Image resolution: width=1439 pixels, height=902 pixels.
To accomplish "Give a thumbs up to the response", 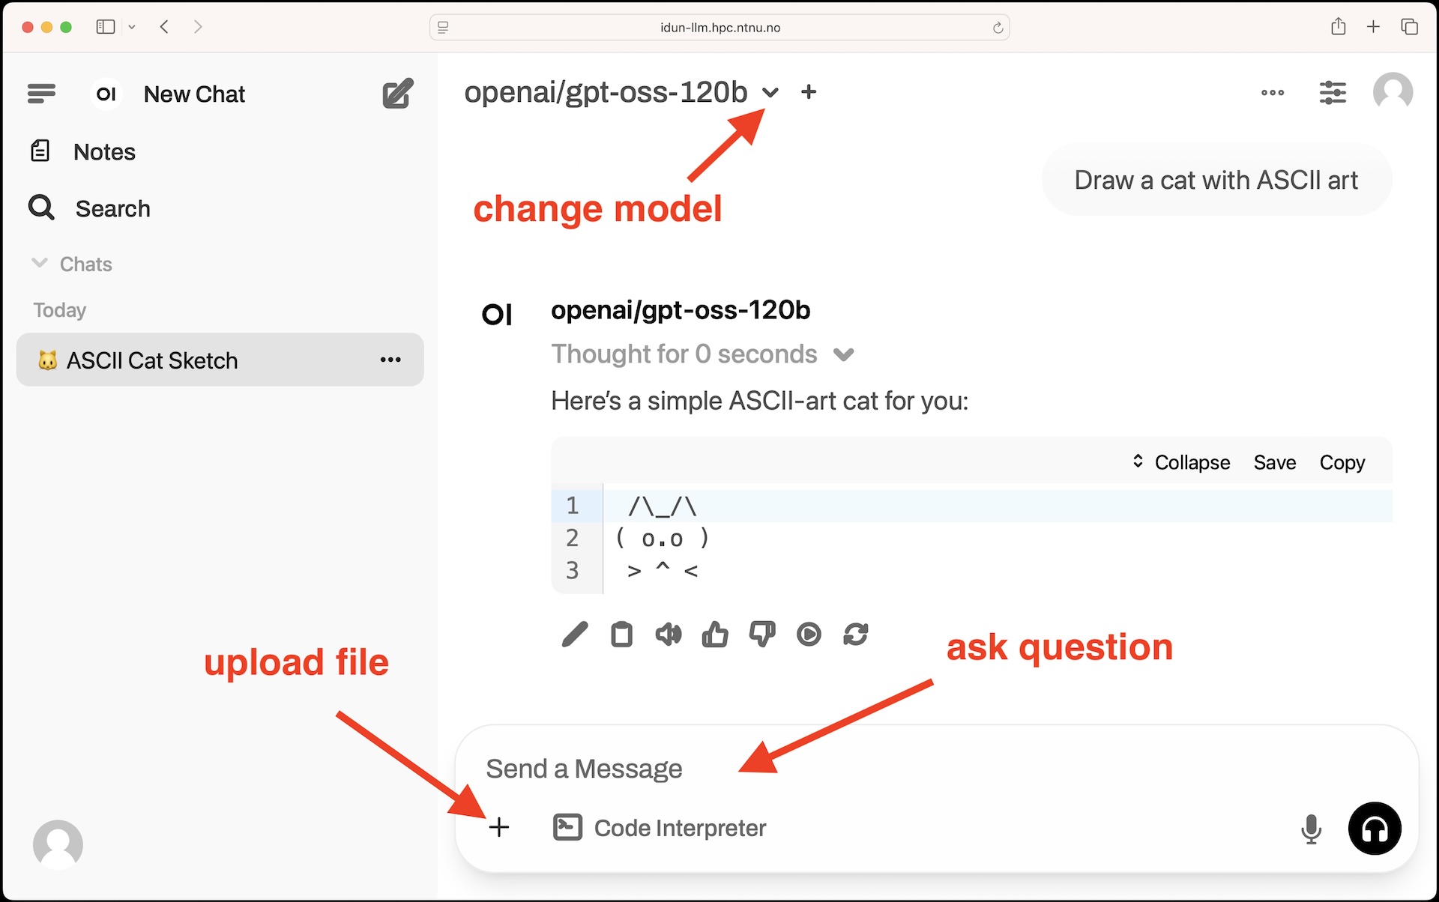I will [x=715, y=635].
